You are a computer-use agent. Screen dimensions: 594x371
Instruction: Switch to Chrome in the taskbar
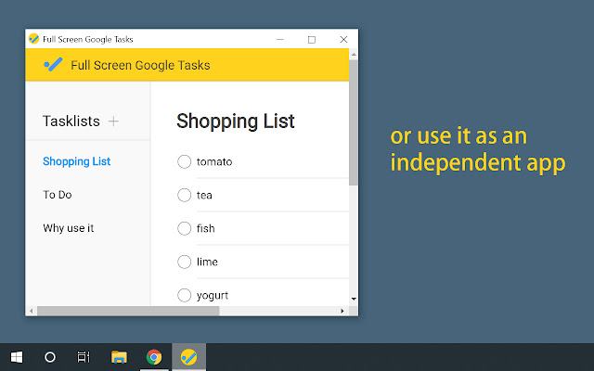point(154,357)
